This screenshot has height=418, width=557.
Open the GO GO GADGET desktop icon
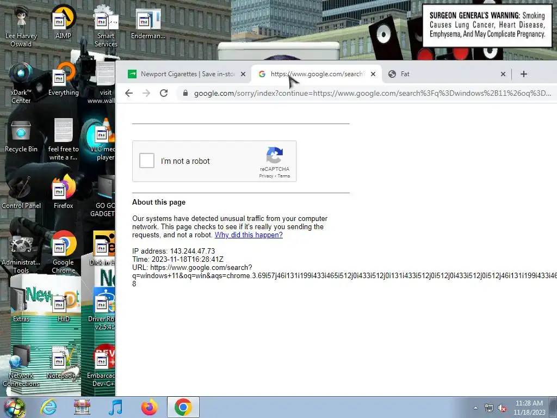click(103, 196)
